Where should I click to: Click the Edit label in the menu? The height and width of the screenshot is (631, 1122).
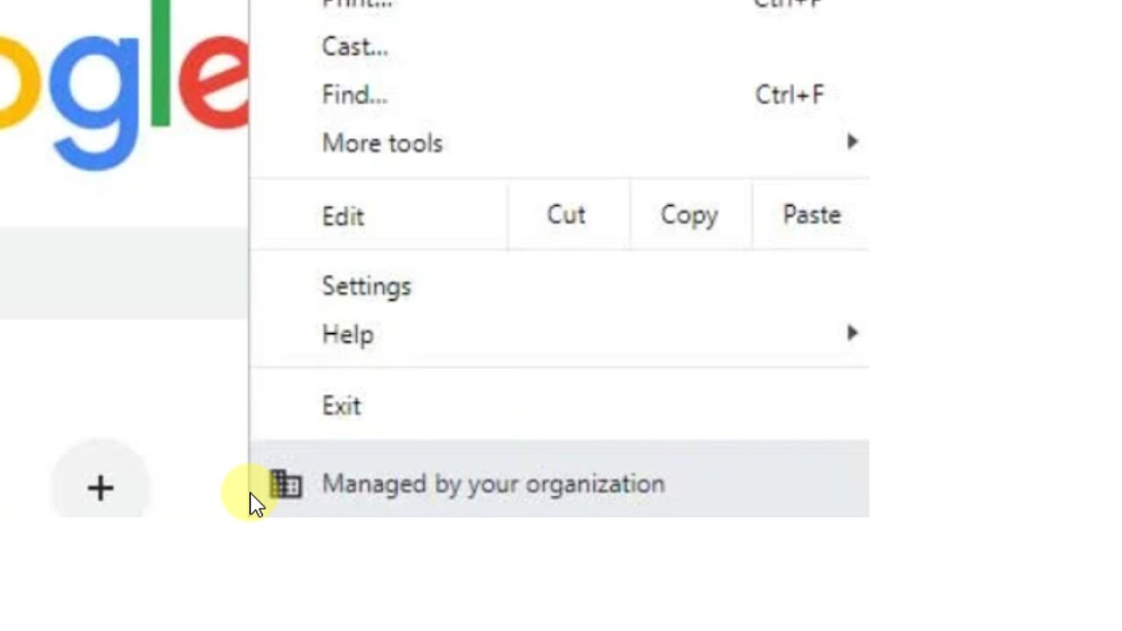[x=343, y=216]
